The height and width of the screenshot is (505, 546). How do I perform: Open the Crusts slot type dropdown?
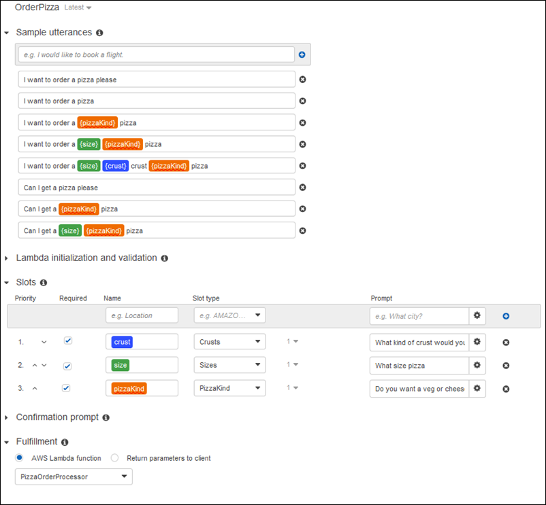coord(228,341)
